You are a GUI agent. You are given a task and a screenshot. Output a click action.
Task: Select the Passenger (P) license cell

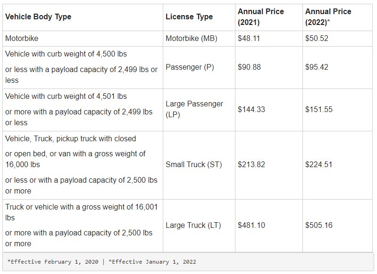coord(199,67)
